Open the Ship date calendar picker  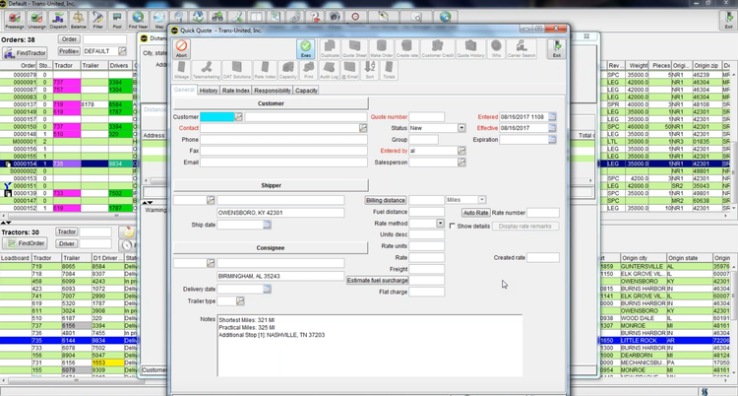[267, 225]
